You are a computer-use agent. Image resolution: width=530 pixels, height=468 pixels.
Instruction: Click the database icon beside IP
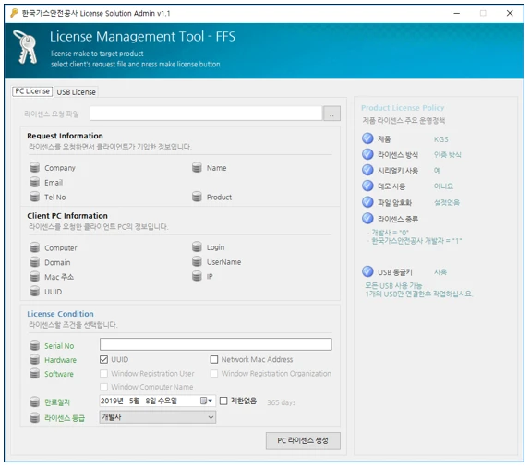pos(197,276)
